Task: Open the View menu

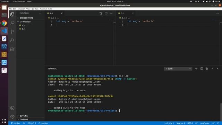Action: 28,9
